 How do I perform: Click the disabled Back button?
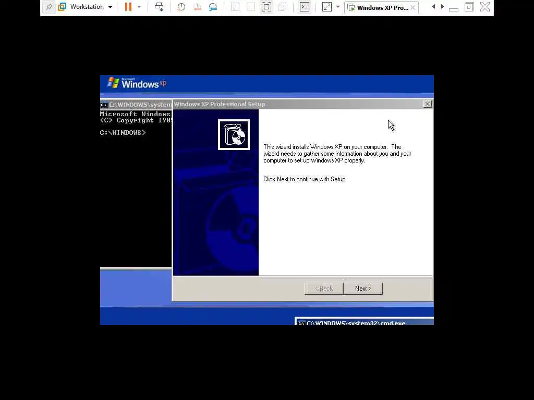[324, 289]
